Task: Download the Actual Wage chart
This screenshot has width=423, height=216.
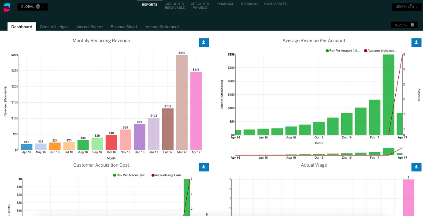Action: click(x=416, y=167)
